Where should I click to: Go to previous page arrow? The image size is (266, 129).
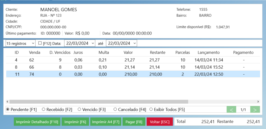pos(231,110)
